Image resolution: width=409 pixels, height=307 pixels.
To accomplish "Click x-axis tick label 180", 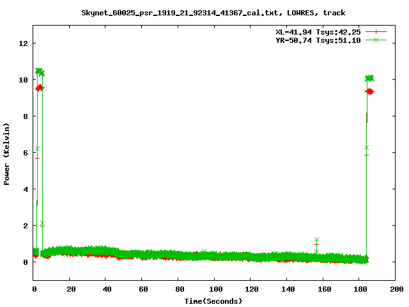I will point(360,289).
